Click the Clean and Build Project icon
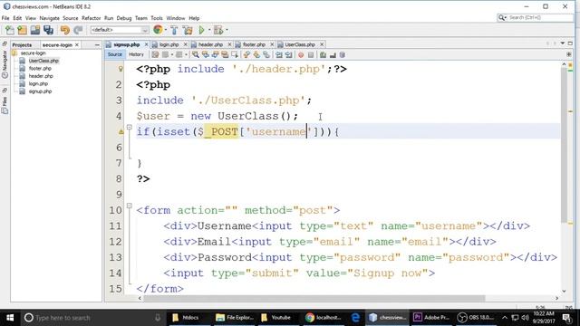The width and height of the screenshot is (580, 326). click(188, 30)
